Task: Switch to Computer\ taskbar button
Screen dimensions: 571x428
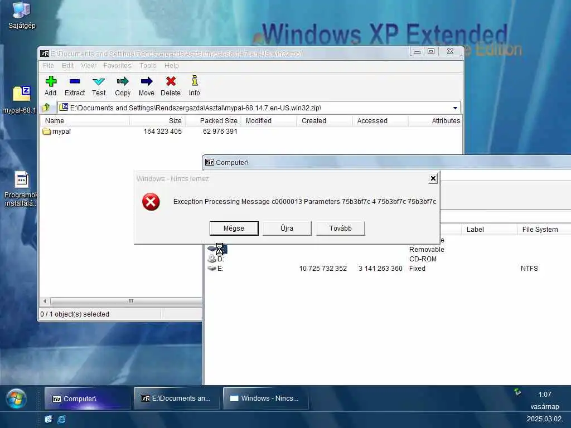Action: click(87, 398)
